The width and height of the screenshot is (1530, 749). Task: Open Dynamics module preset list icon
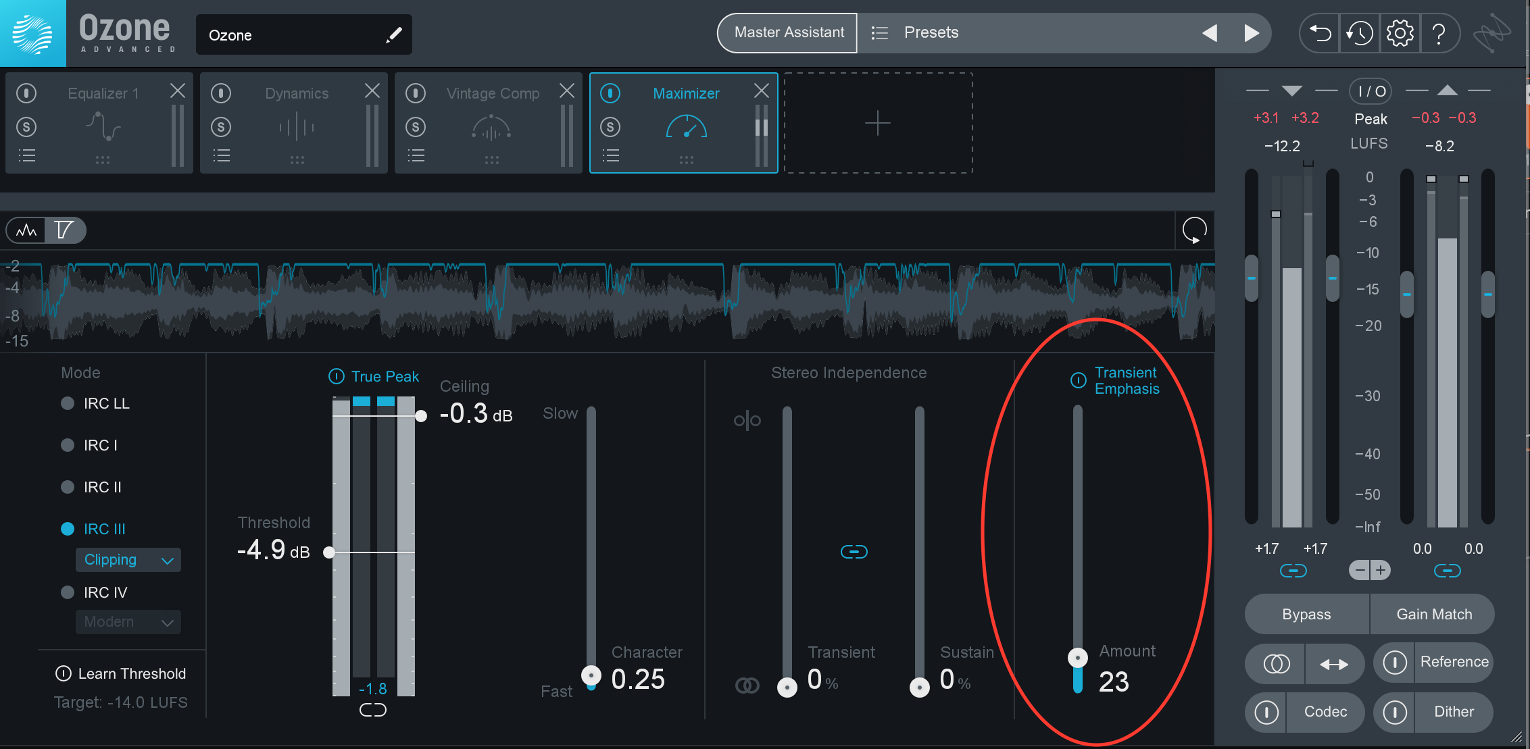pos(221,156)
